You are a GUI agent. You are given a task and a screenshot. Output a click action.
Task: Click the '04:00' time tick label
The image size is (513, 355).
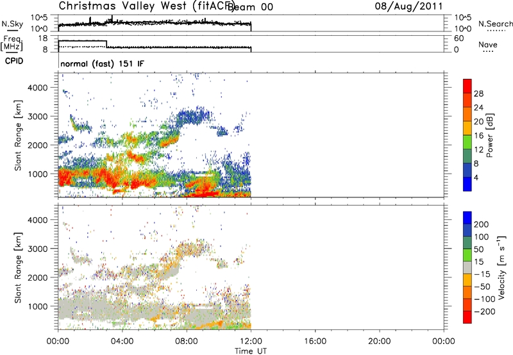(122, 342)
